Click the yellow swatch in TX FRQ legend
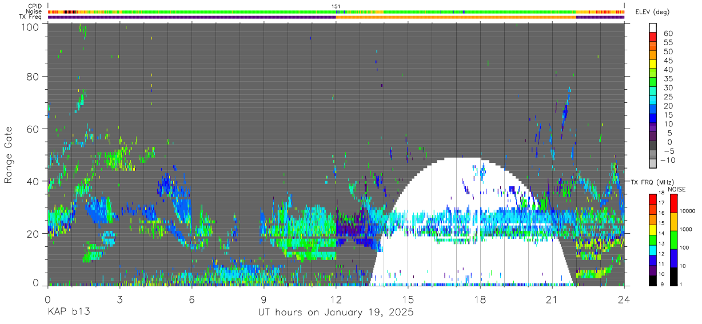Screen dimensions: 702x324 click(x=652, y=229)
